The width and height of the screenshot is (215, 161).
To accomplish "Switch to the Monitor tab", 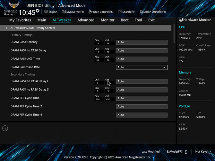I will click(x=107, y=20).
